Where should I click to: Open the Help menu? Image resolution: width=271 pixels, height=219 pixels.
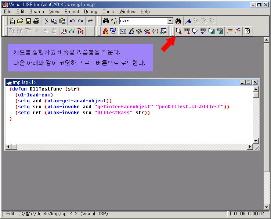click(145, 12)
